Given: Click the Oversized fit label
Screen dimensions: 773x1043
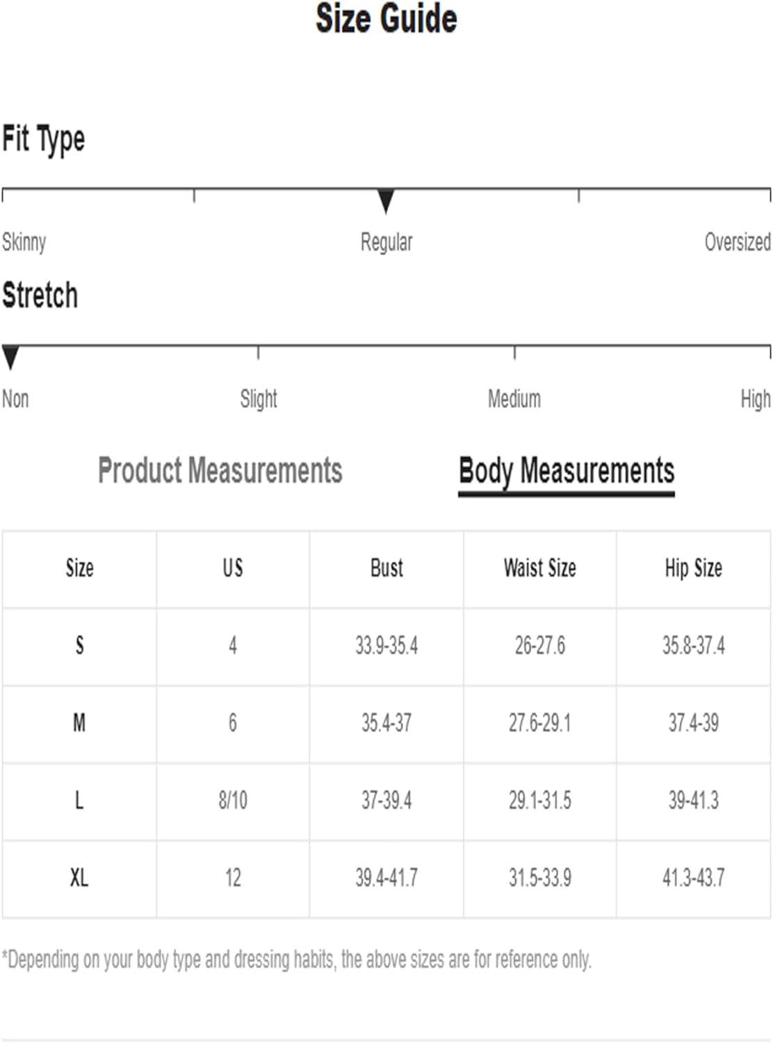Looking at the screenshot, I should pyautogui.click(x=737, y=242).
